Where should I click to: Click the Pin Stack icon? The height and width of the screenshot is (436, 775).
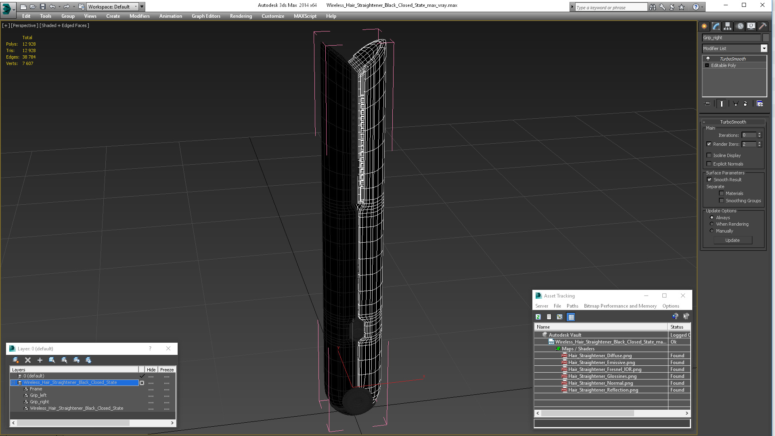click(707, 104)
